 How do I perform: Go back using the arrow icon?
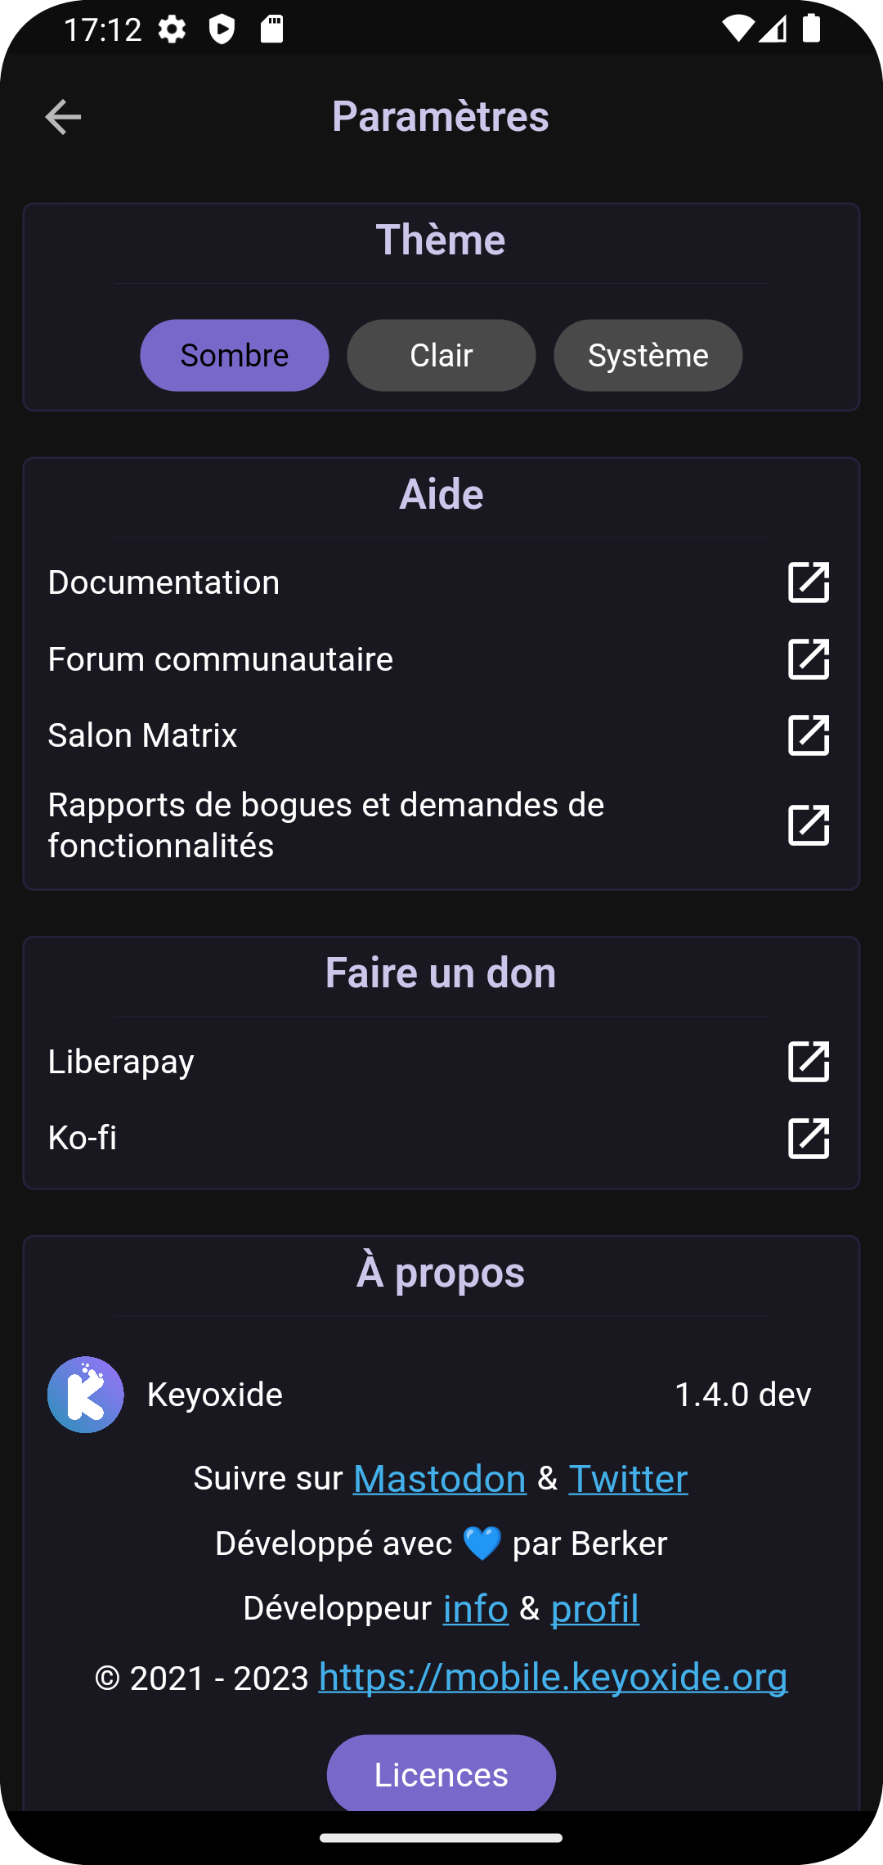pyautogui.click(x=63, y=117)
